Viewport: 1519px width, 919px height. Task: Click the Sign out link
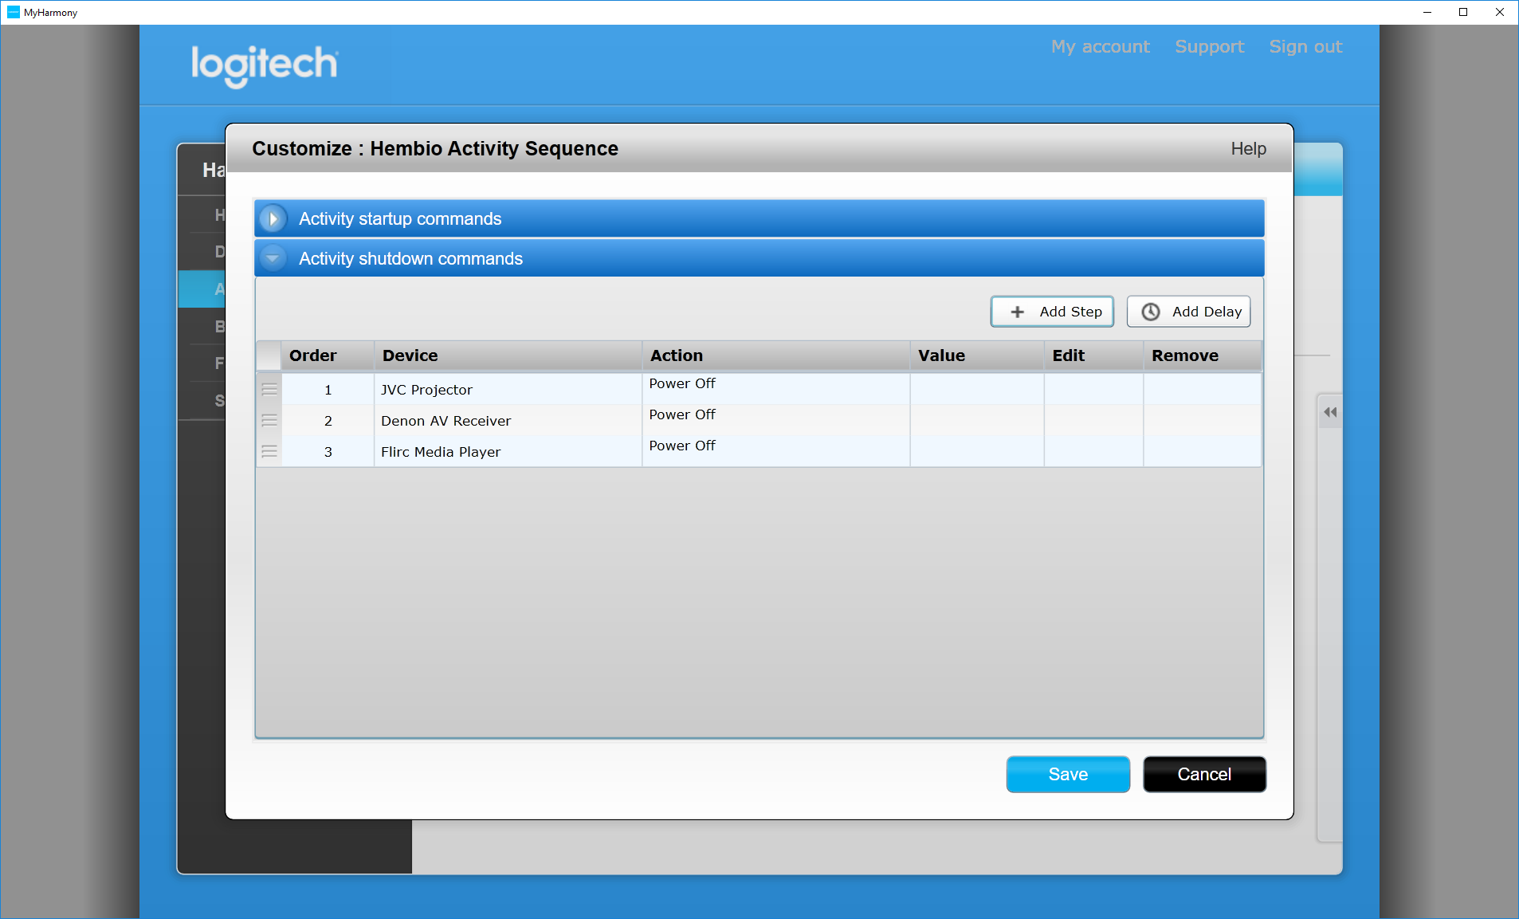coord(1305,47)
